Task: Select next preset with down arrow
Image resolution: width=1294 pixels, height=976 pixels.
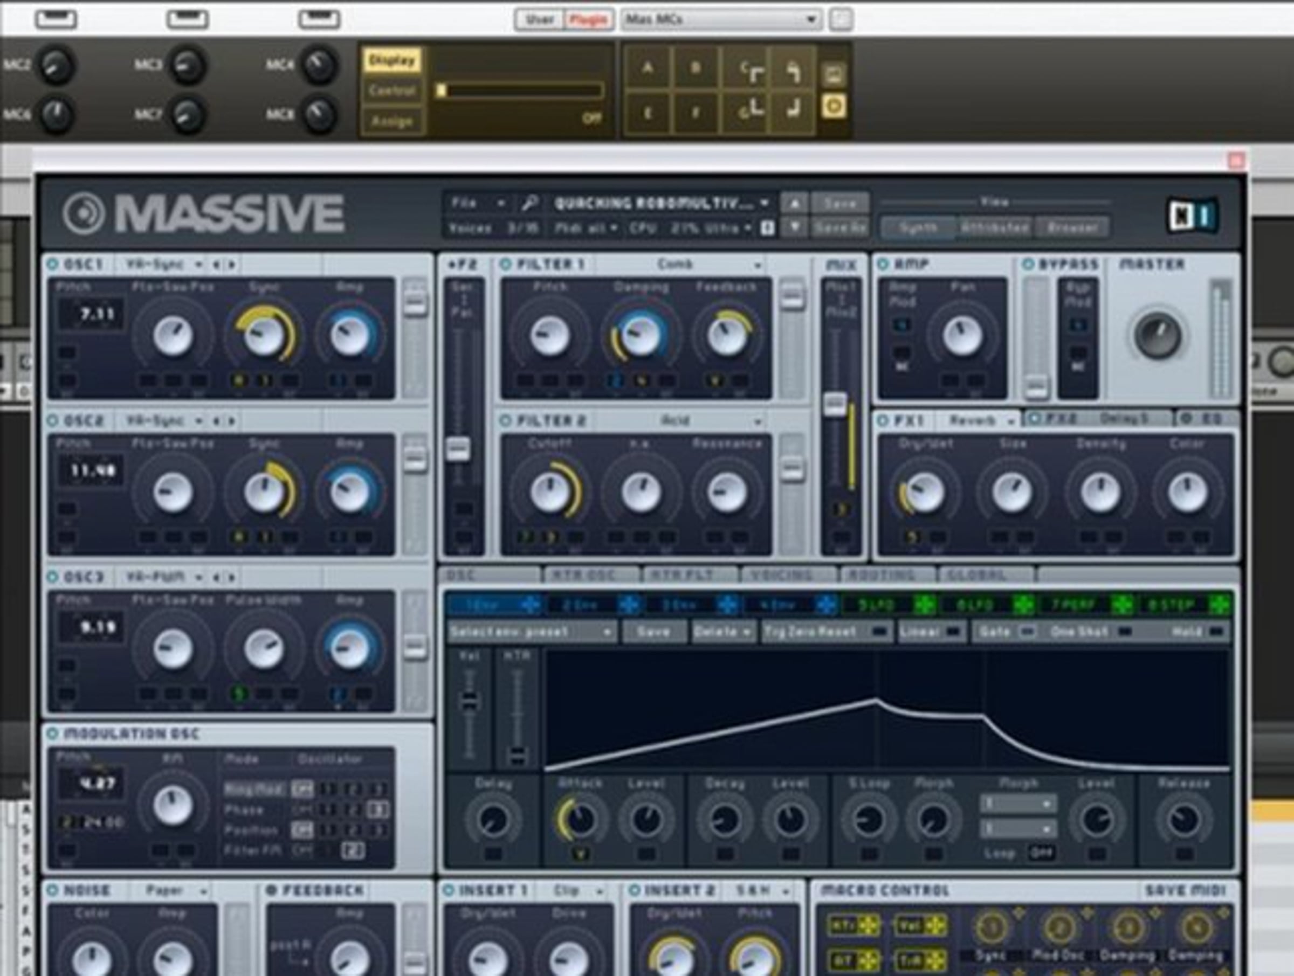Action: coord(794,227)
